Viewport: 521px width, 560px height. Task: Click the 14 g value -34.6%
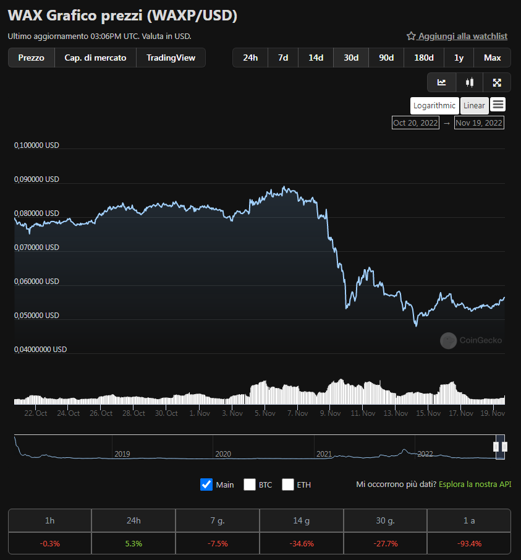click(302, 543)
